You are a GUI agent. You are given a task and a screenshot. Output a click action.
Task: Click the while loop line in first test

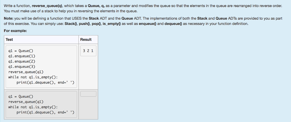point(33,77)
